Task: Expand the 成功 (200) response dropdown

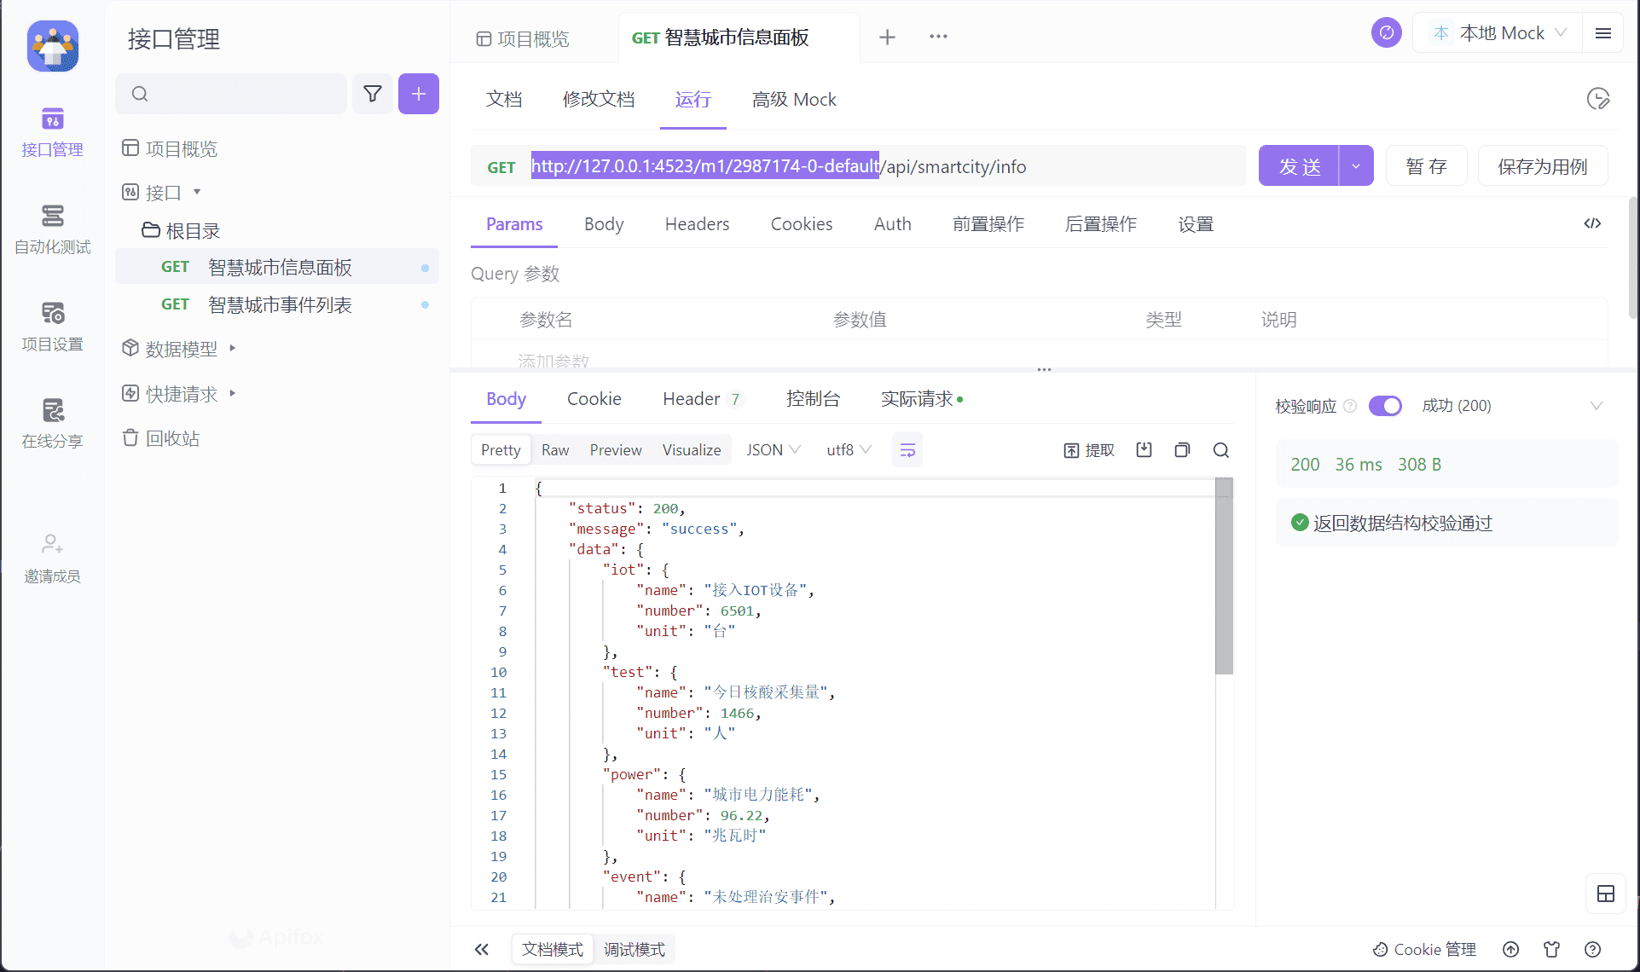Action: pyautogui.click(x=1596, y=406)
